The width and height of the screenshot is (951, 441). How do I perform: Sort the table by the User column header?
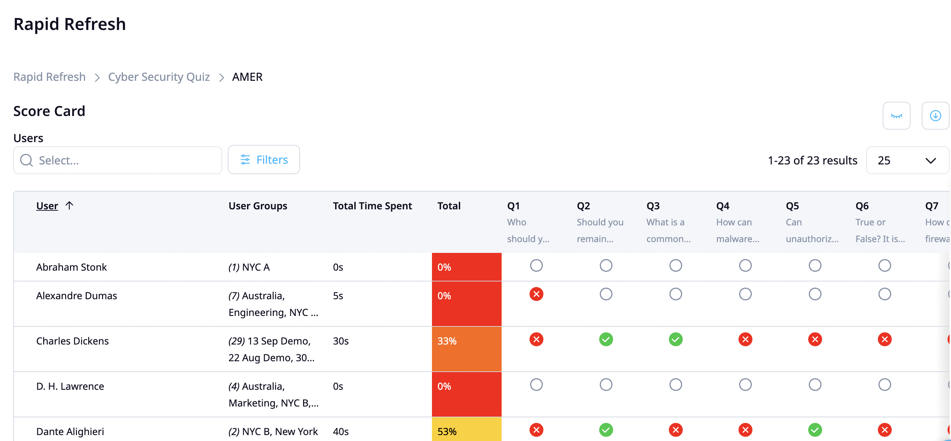tap(47, 206)
